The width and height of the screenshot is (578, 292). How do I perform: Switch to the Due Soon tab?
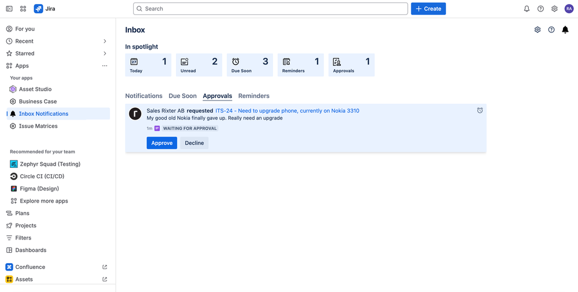point(182,96)
